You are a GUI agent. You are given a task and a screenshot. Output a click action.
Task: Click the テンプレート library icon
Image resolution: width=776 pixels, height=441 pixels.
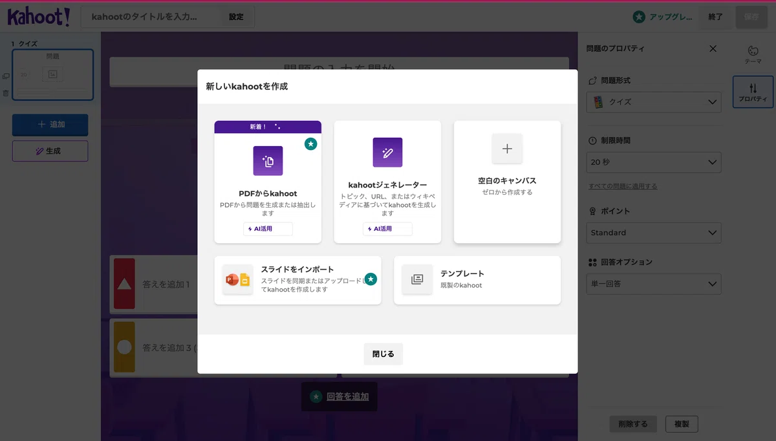click(x=417, y=279)
